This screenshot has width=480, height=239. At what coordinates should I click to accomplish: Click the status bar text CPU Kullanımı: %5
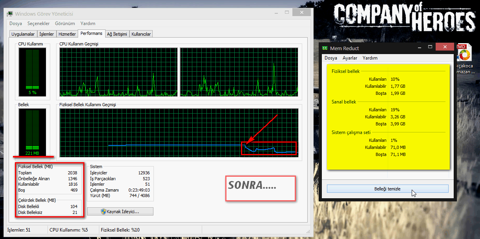pos(69,230)
